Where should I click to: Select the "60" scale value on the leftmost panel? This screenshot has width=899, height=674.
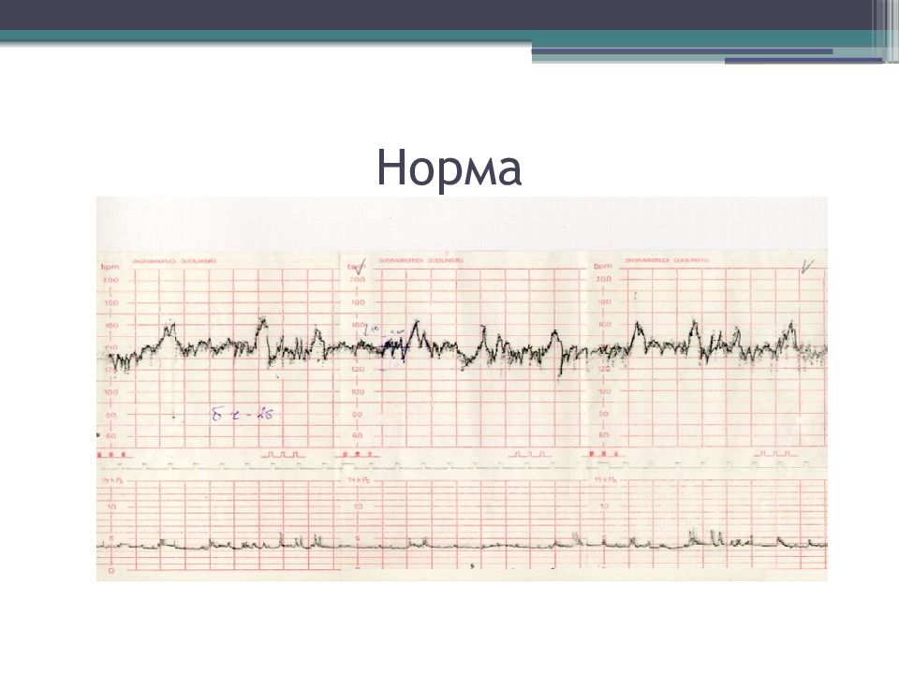111,436
